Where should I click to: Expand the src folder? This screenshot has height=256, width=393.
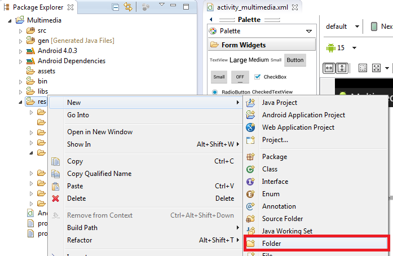tap(20, 31)
